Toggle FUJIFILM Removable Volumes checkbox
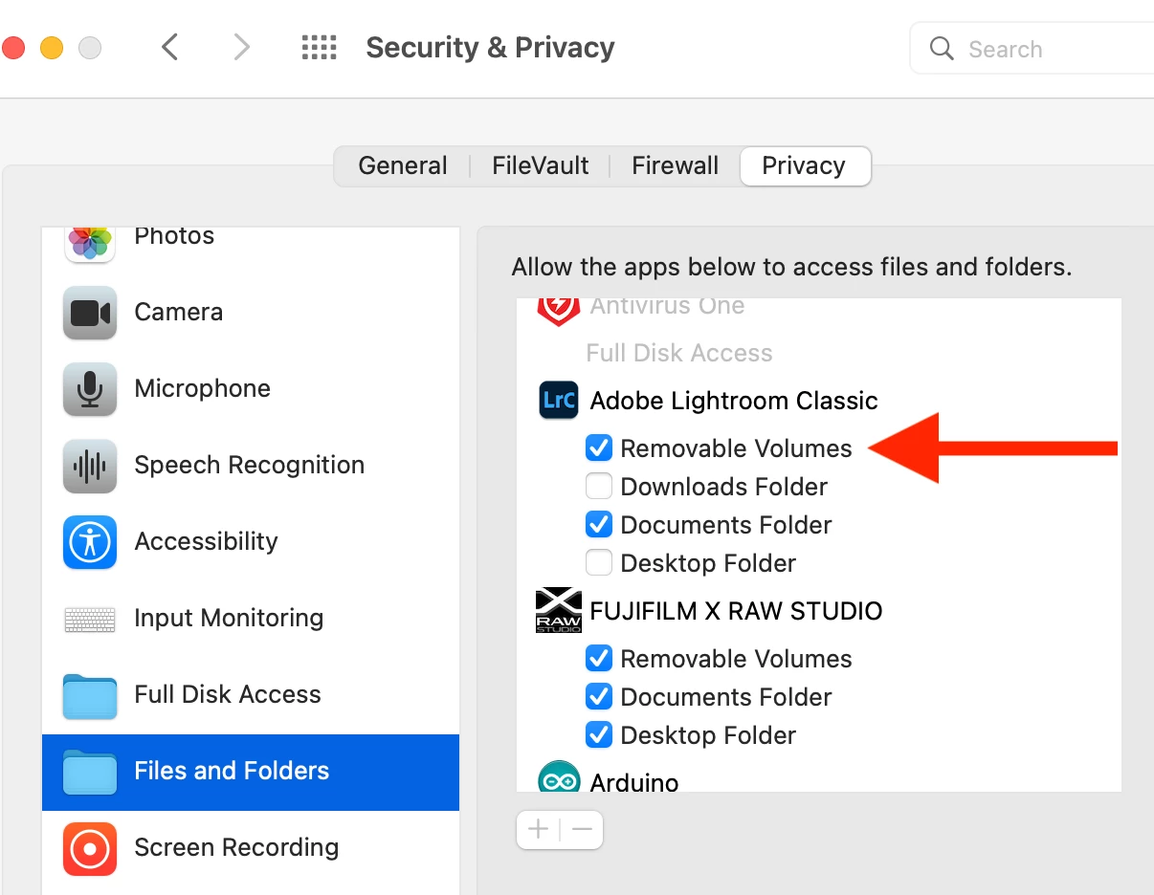The width and height of the screenshot is (1154, 895). 599,658
